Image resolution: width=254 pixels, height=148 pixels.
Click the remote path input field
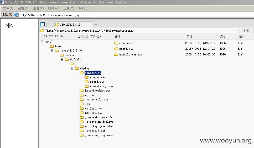(x=136, y=31)
